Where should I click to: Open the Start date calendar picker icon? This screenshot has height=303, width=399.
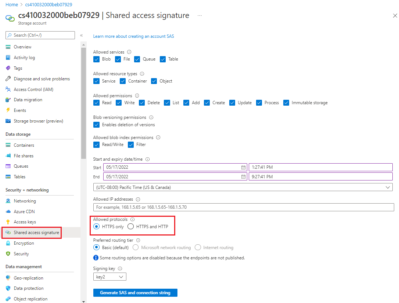(243, 167)
